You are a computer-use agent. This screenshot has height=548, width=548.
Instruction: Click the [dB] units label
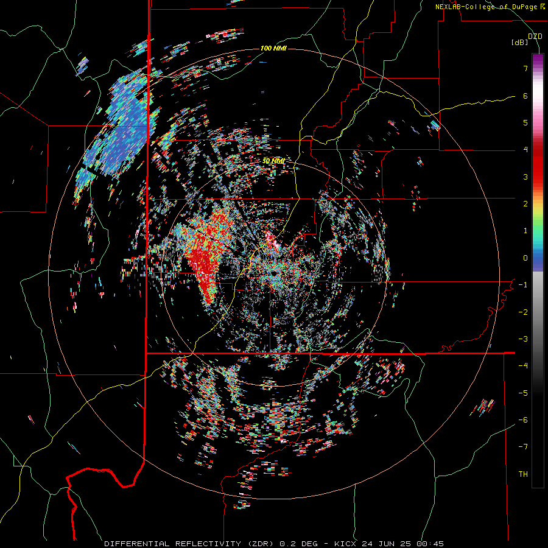tap(520, 43)
